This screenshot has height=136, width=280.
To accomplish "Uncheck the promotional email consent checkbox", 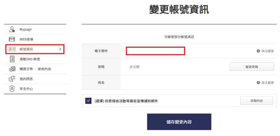I will tap(88, 101).
